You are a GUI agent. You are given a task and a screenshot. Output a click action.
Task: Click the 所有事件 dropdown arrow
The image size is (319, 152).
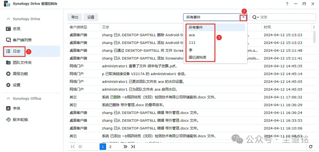[x=243, y=17]
